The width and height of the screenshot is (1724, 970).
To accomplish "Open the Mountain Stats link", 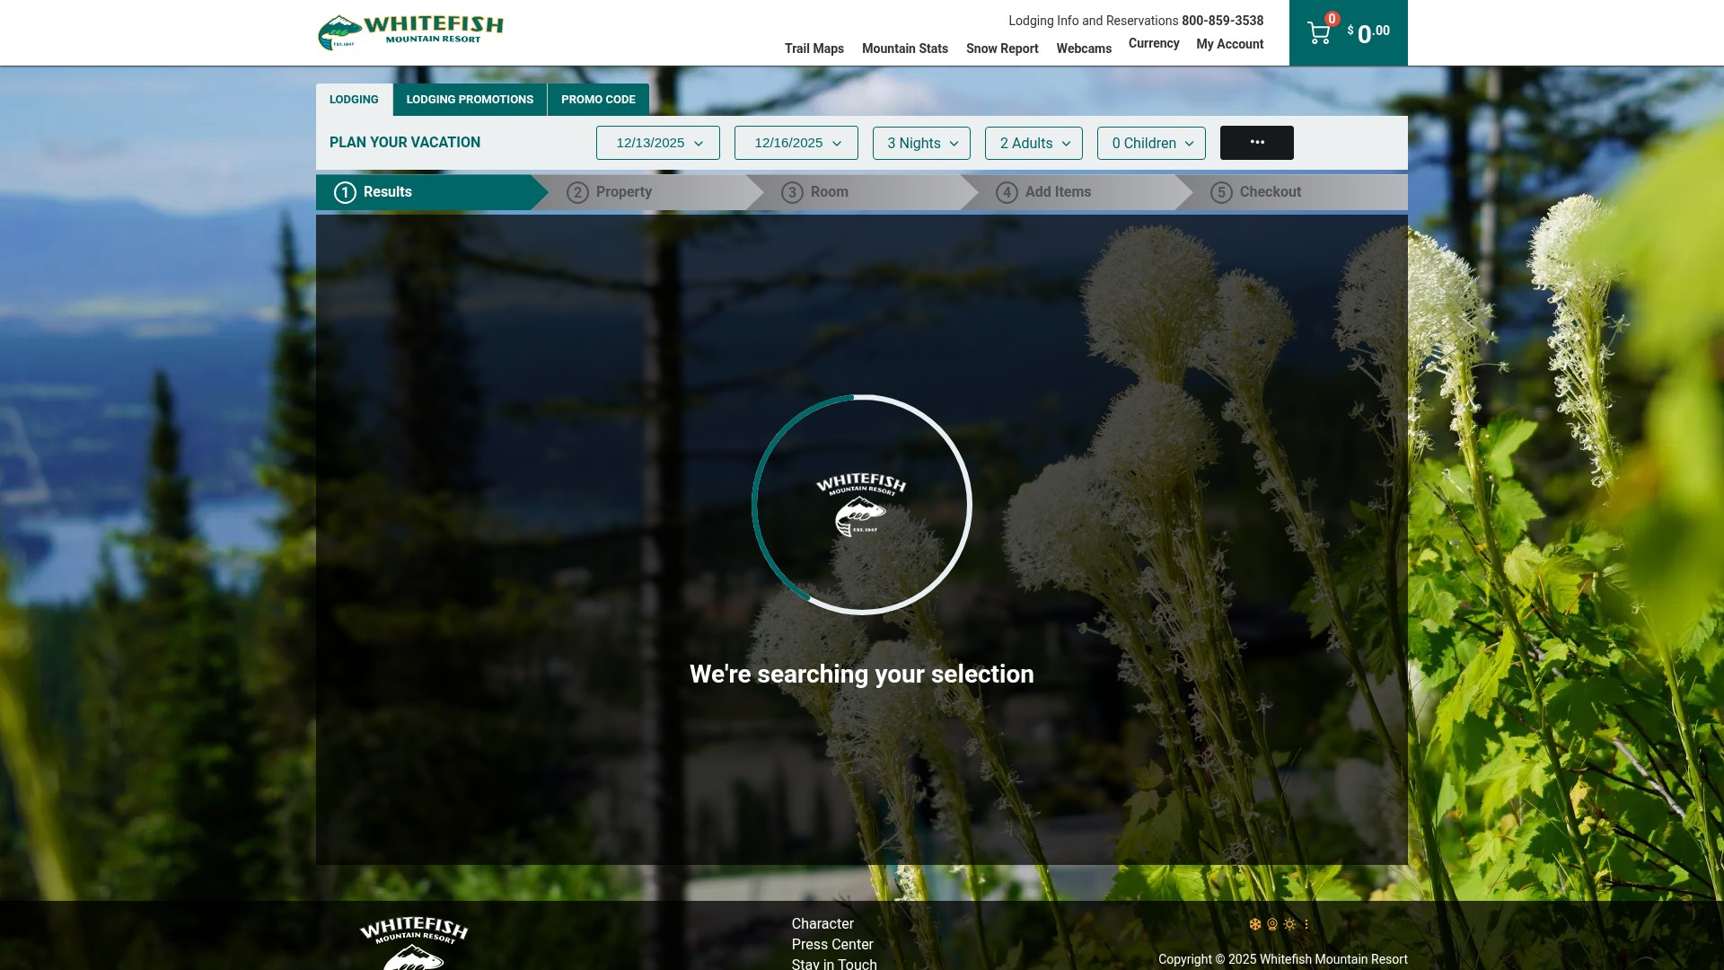I will point(904,48).
